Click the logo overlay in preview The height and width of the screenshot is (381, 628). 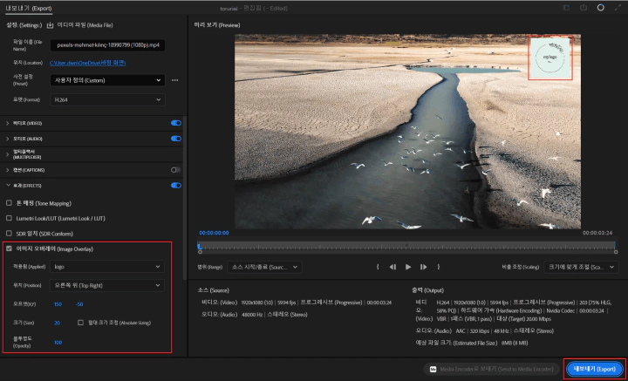[550, 58]
